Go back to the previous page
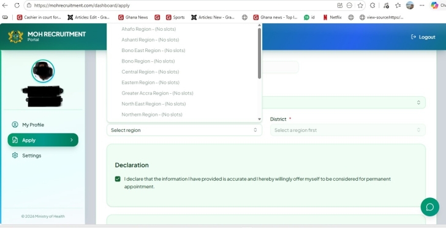Viewport: 446px width, 228px height. coord(5,5)
